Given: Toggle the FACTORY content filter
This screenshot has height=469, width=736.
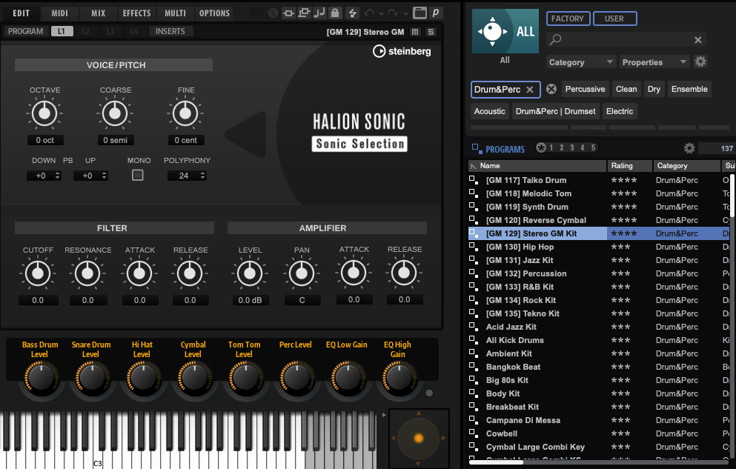Looking at the screenshot, I should 568,19.
